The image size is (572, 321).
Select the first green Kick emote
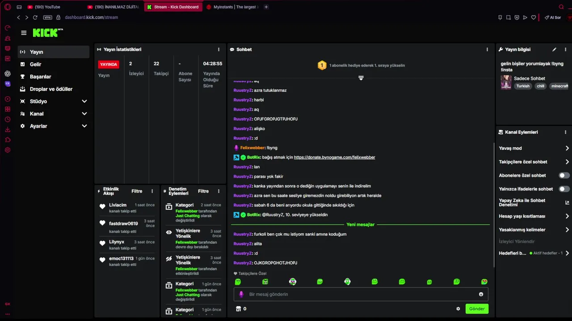[x=238, y=282]
